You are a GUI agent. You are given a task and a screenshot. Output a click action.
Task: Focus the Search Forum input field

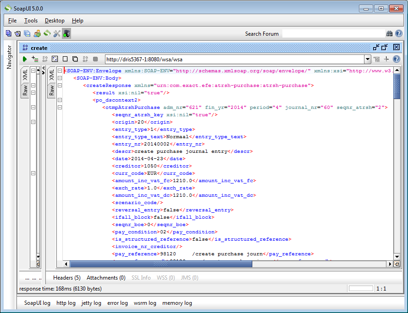[x=333, y=33]
